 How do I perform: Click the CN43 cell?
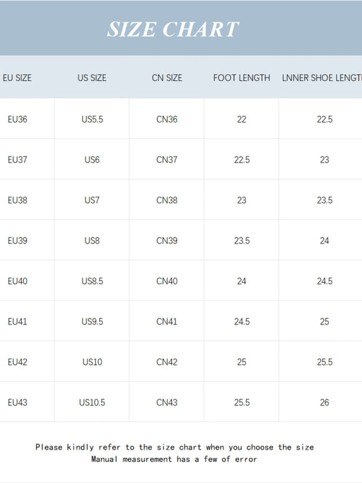click(x=166, y=402)
